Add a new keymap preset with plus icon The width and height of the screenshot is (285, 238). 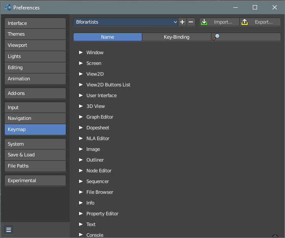pyautogui.click(x=182, y=22)
